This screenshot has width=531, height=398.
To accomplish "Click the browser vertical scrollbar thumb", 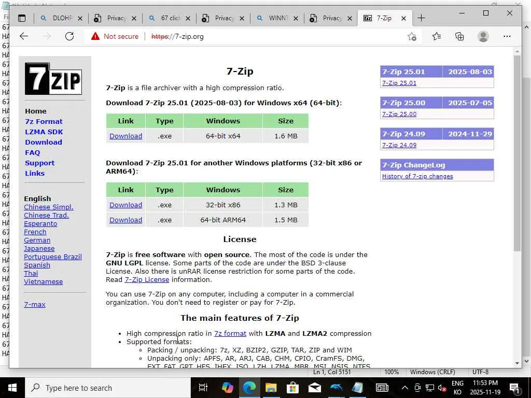I will (517, 153).
